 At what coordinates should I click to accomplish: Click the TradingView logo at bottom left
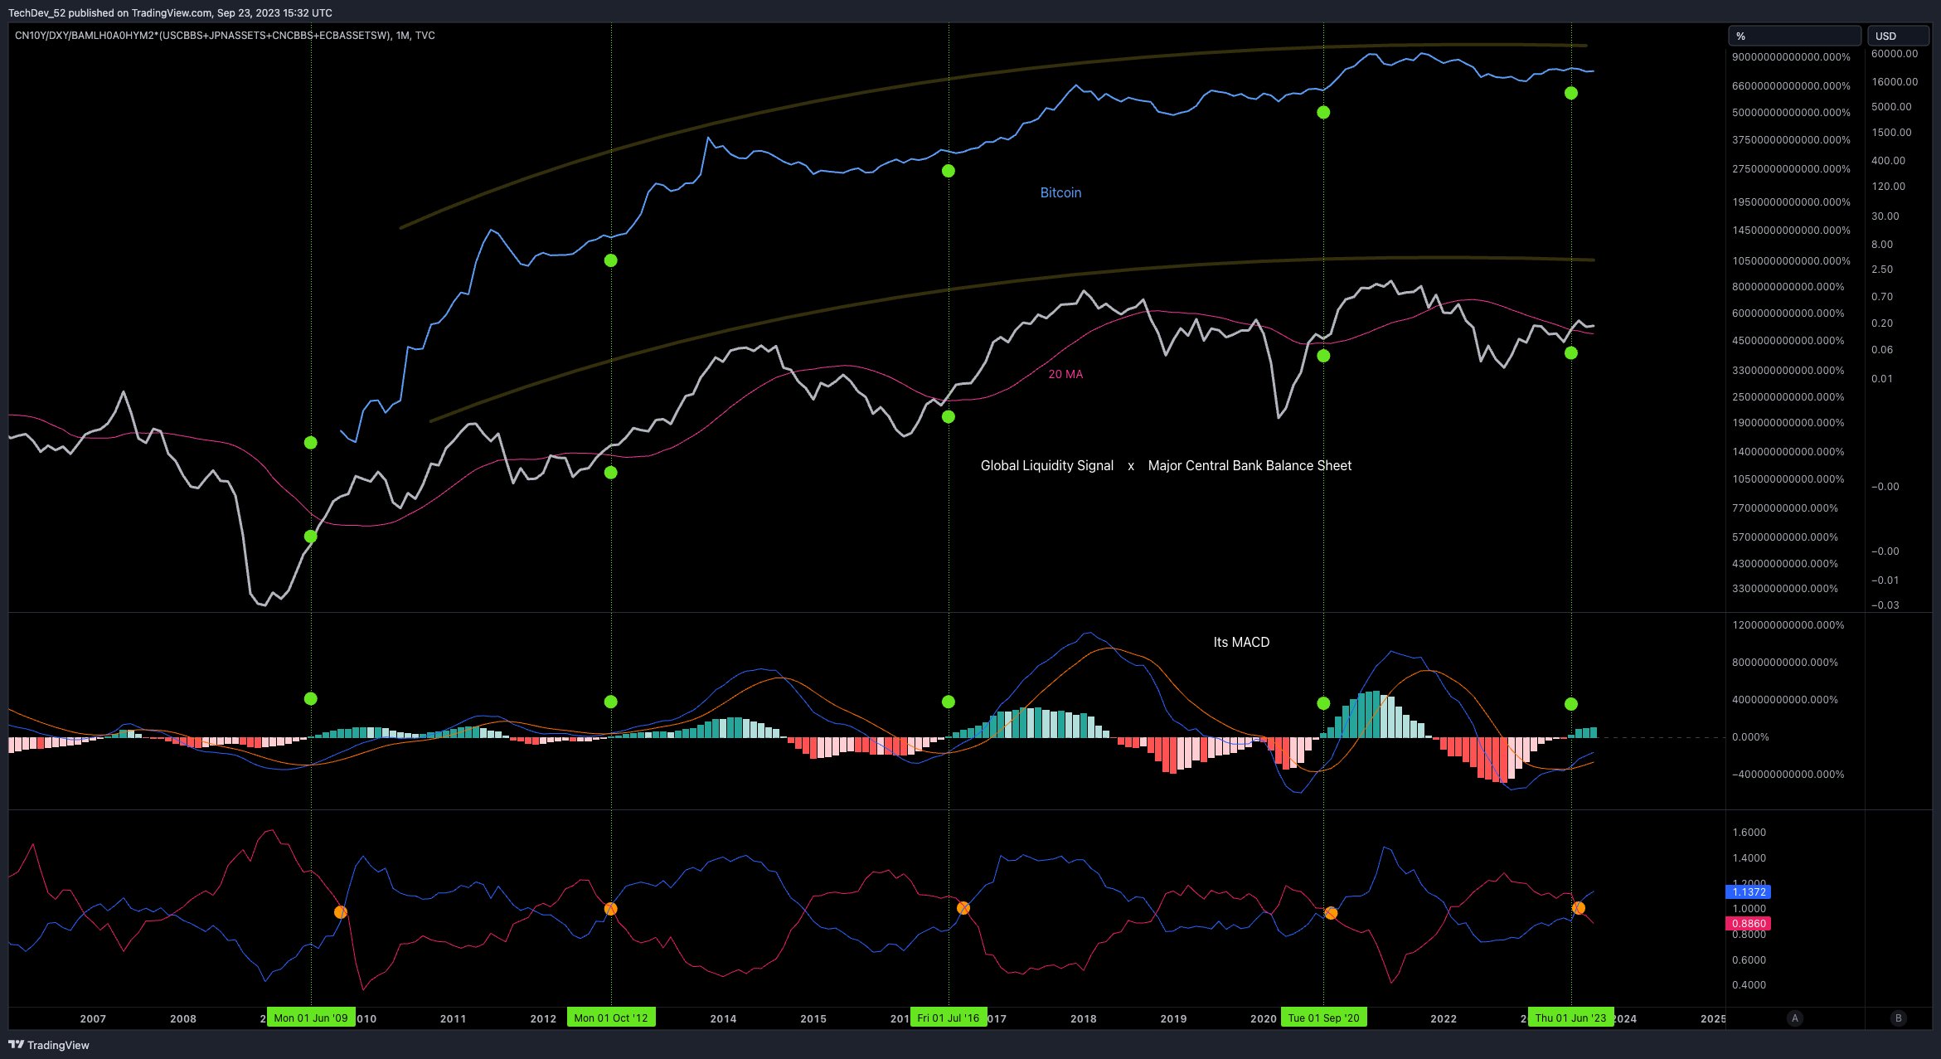coord(48,1045)
